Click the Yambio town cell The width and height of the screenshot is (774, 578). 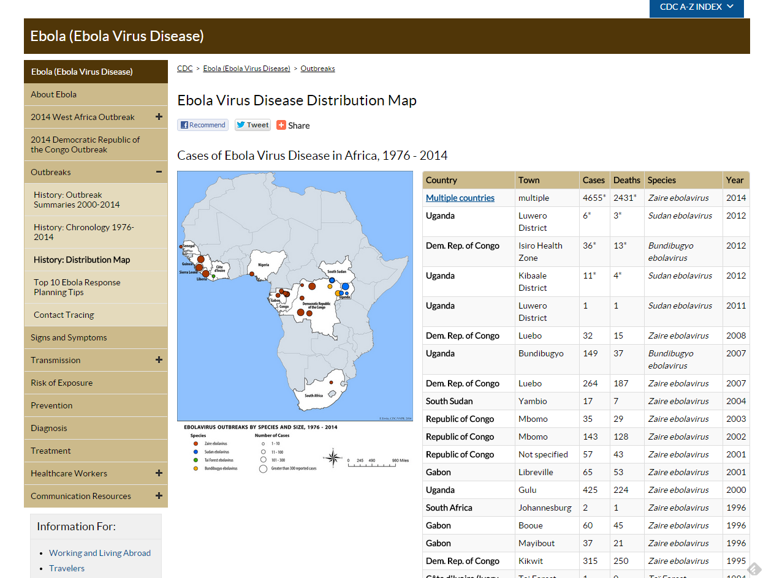tap(547, 401)
